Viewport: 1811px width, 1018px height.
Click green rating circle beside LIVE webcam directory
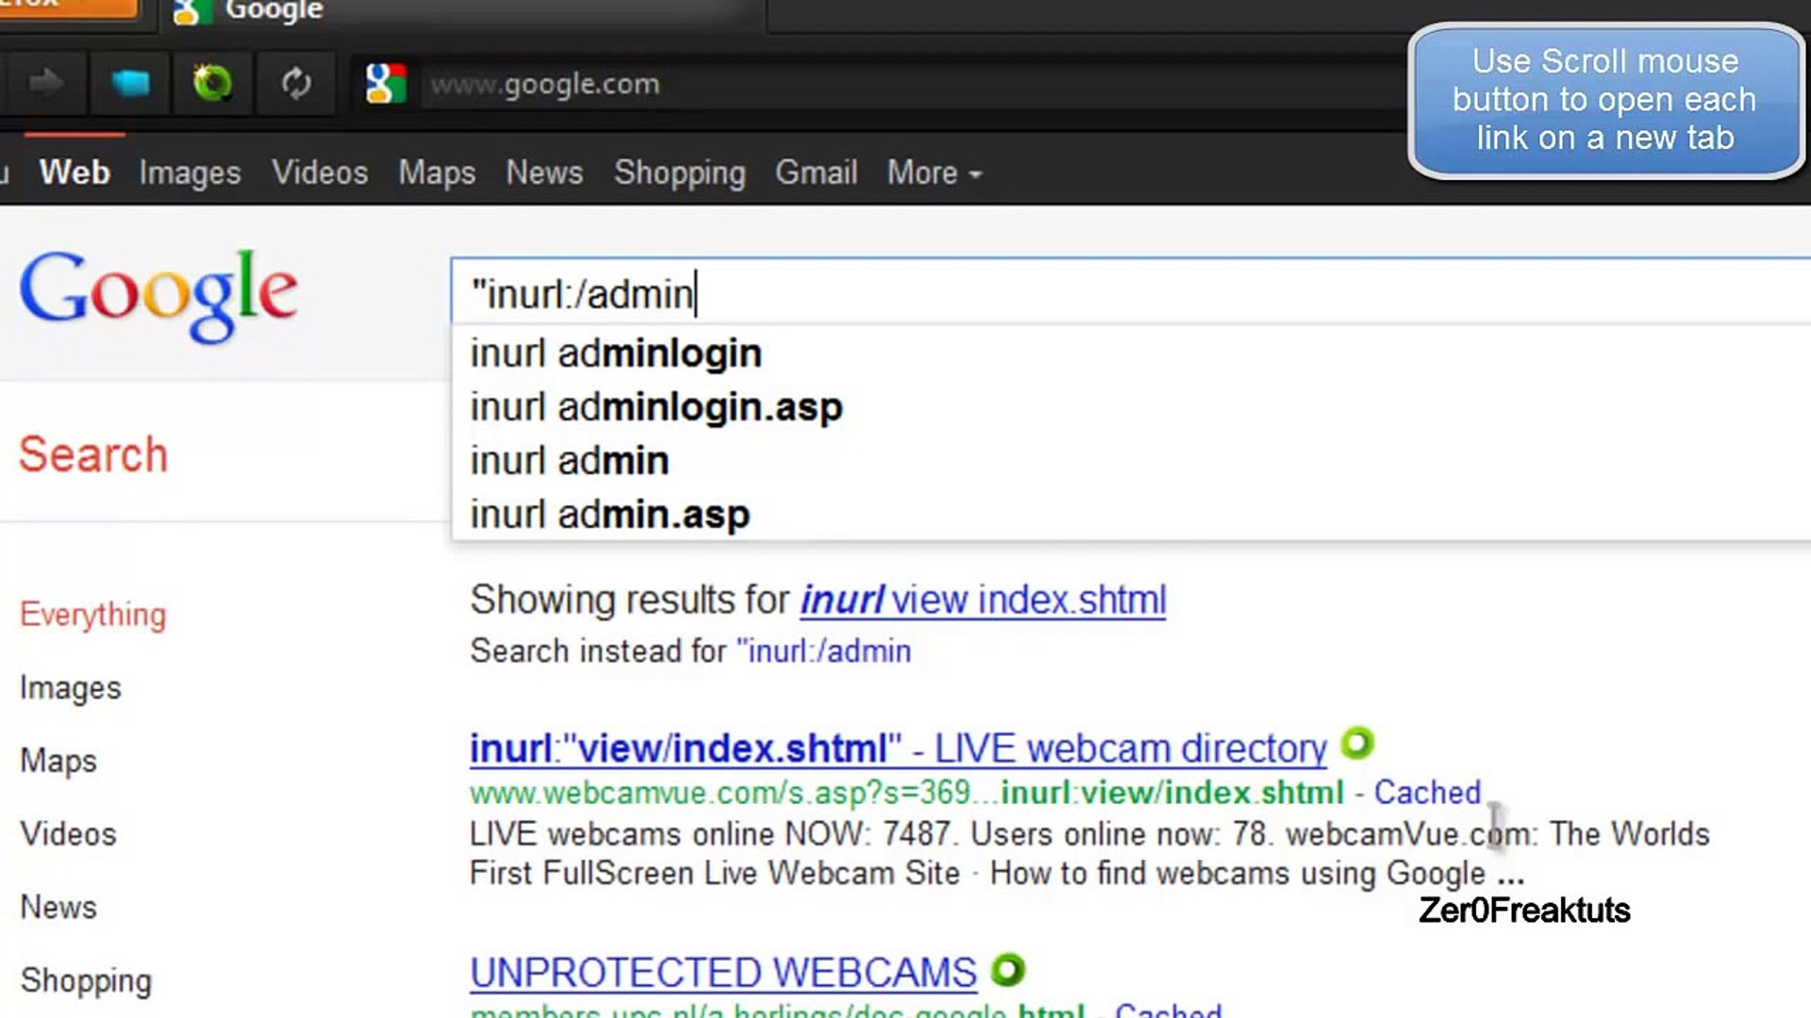(x=1357, y=744)
